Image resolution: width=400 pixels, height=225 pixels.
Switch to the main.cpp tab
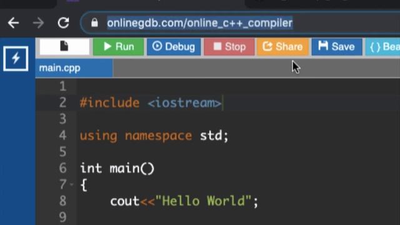coord(74,68)
